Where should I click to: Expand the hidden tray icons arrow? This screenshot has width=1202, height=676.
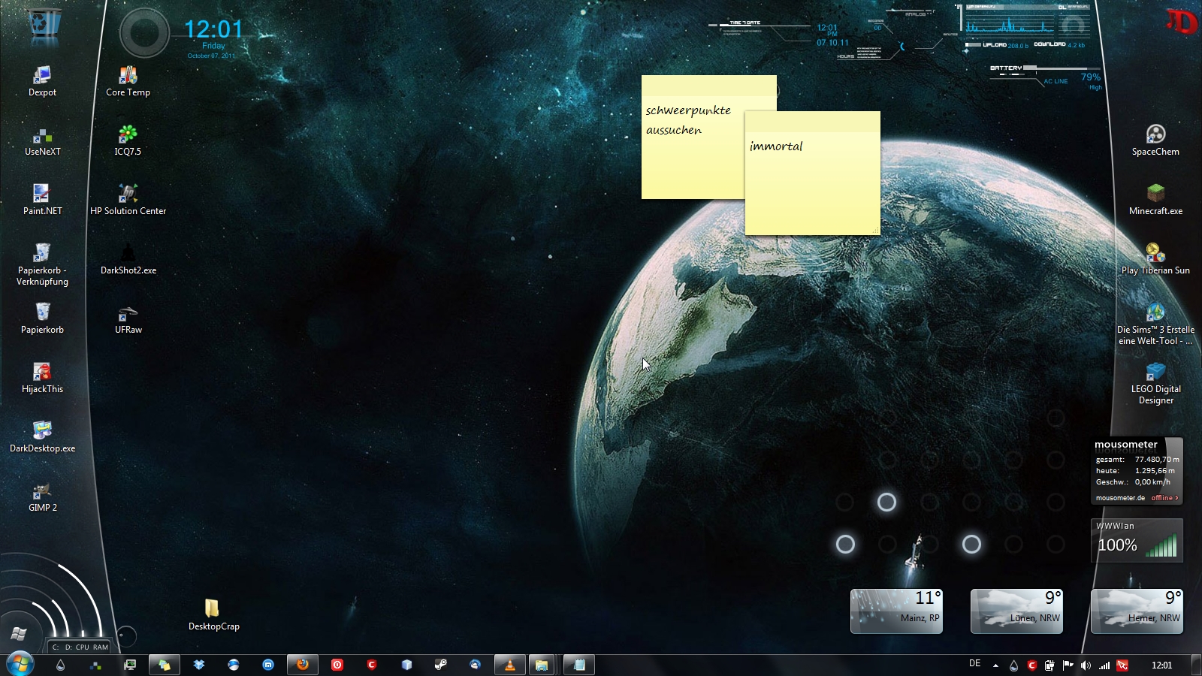click(995, 665)
